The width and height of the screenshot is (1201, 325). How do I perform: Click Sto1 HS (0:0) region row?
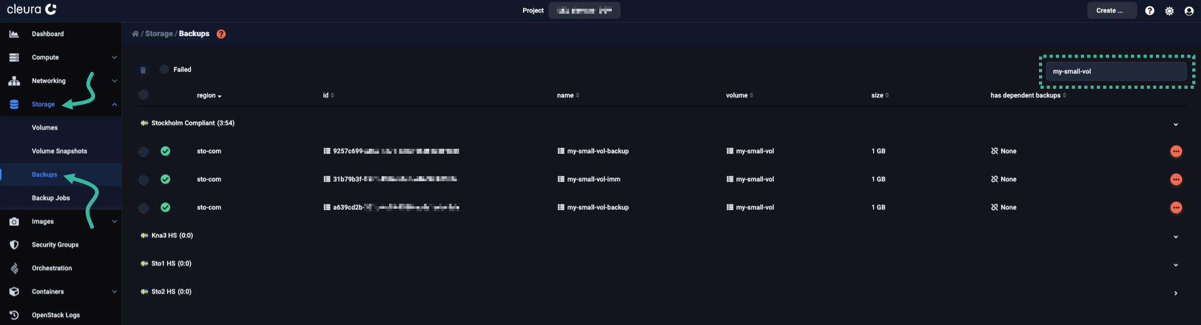click(x=660, y=264)
